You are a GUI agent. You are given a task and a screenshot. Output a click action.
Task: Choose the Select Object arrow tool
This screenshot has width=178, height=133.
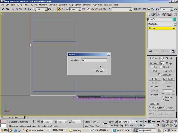pos(26,9)
